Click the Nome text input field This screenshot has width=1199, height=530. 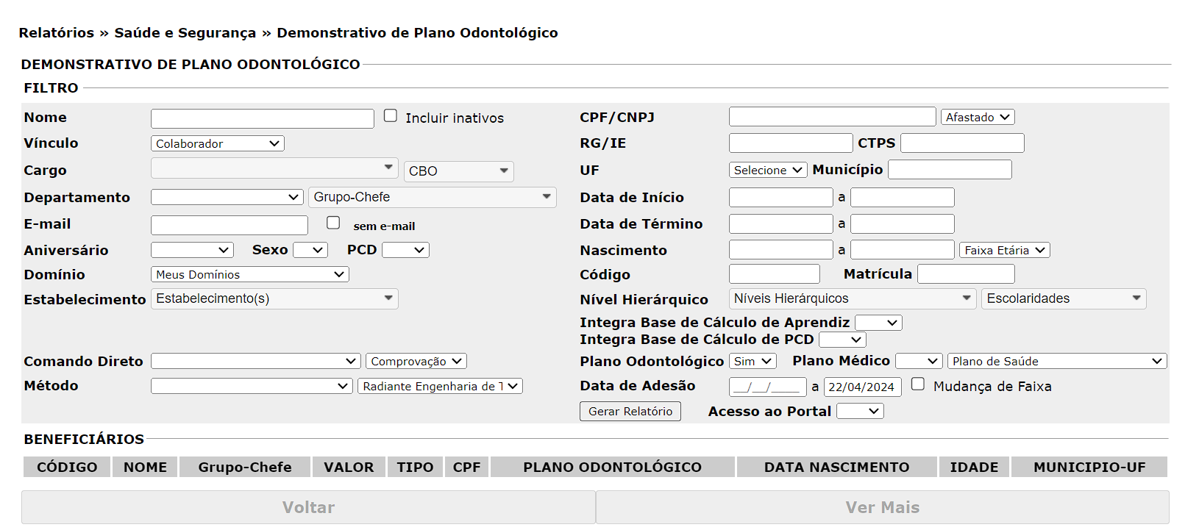point(262,118)
